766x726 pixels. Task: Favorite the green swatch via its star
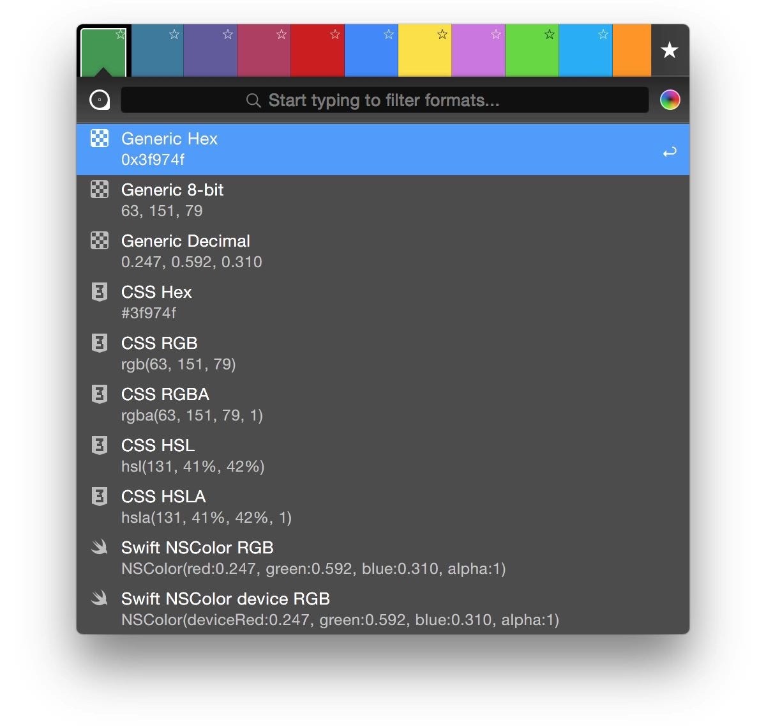(121, 35)
